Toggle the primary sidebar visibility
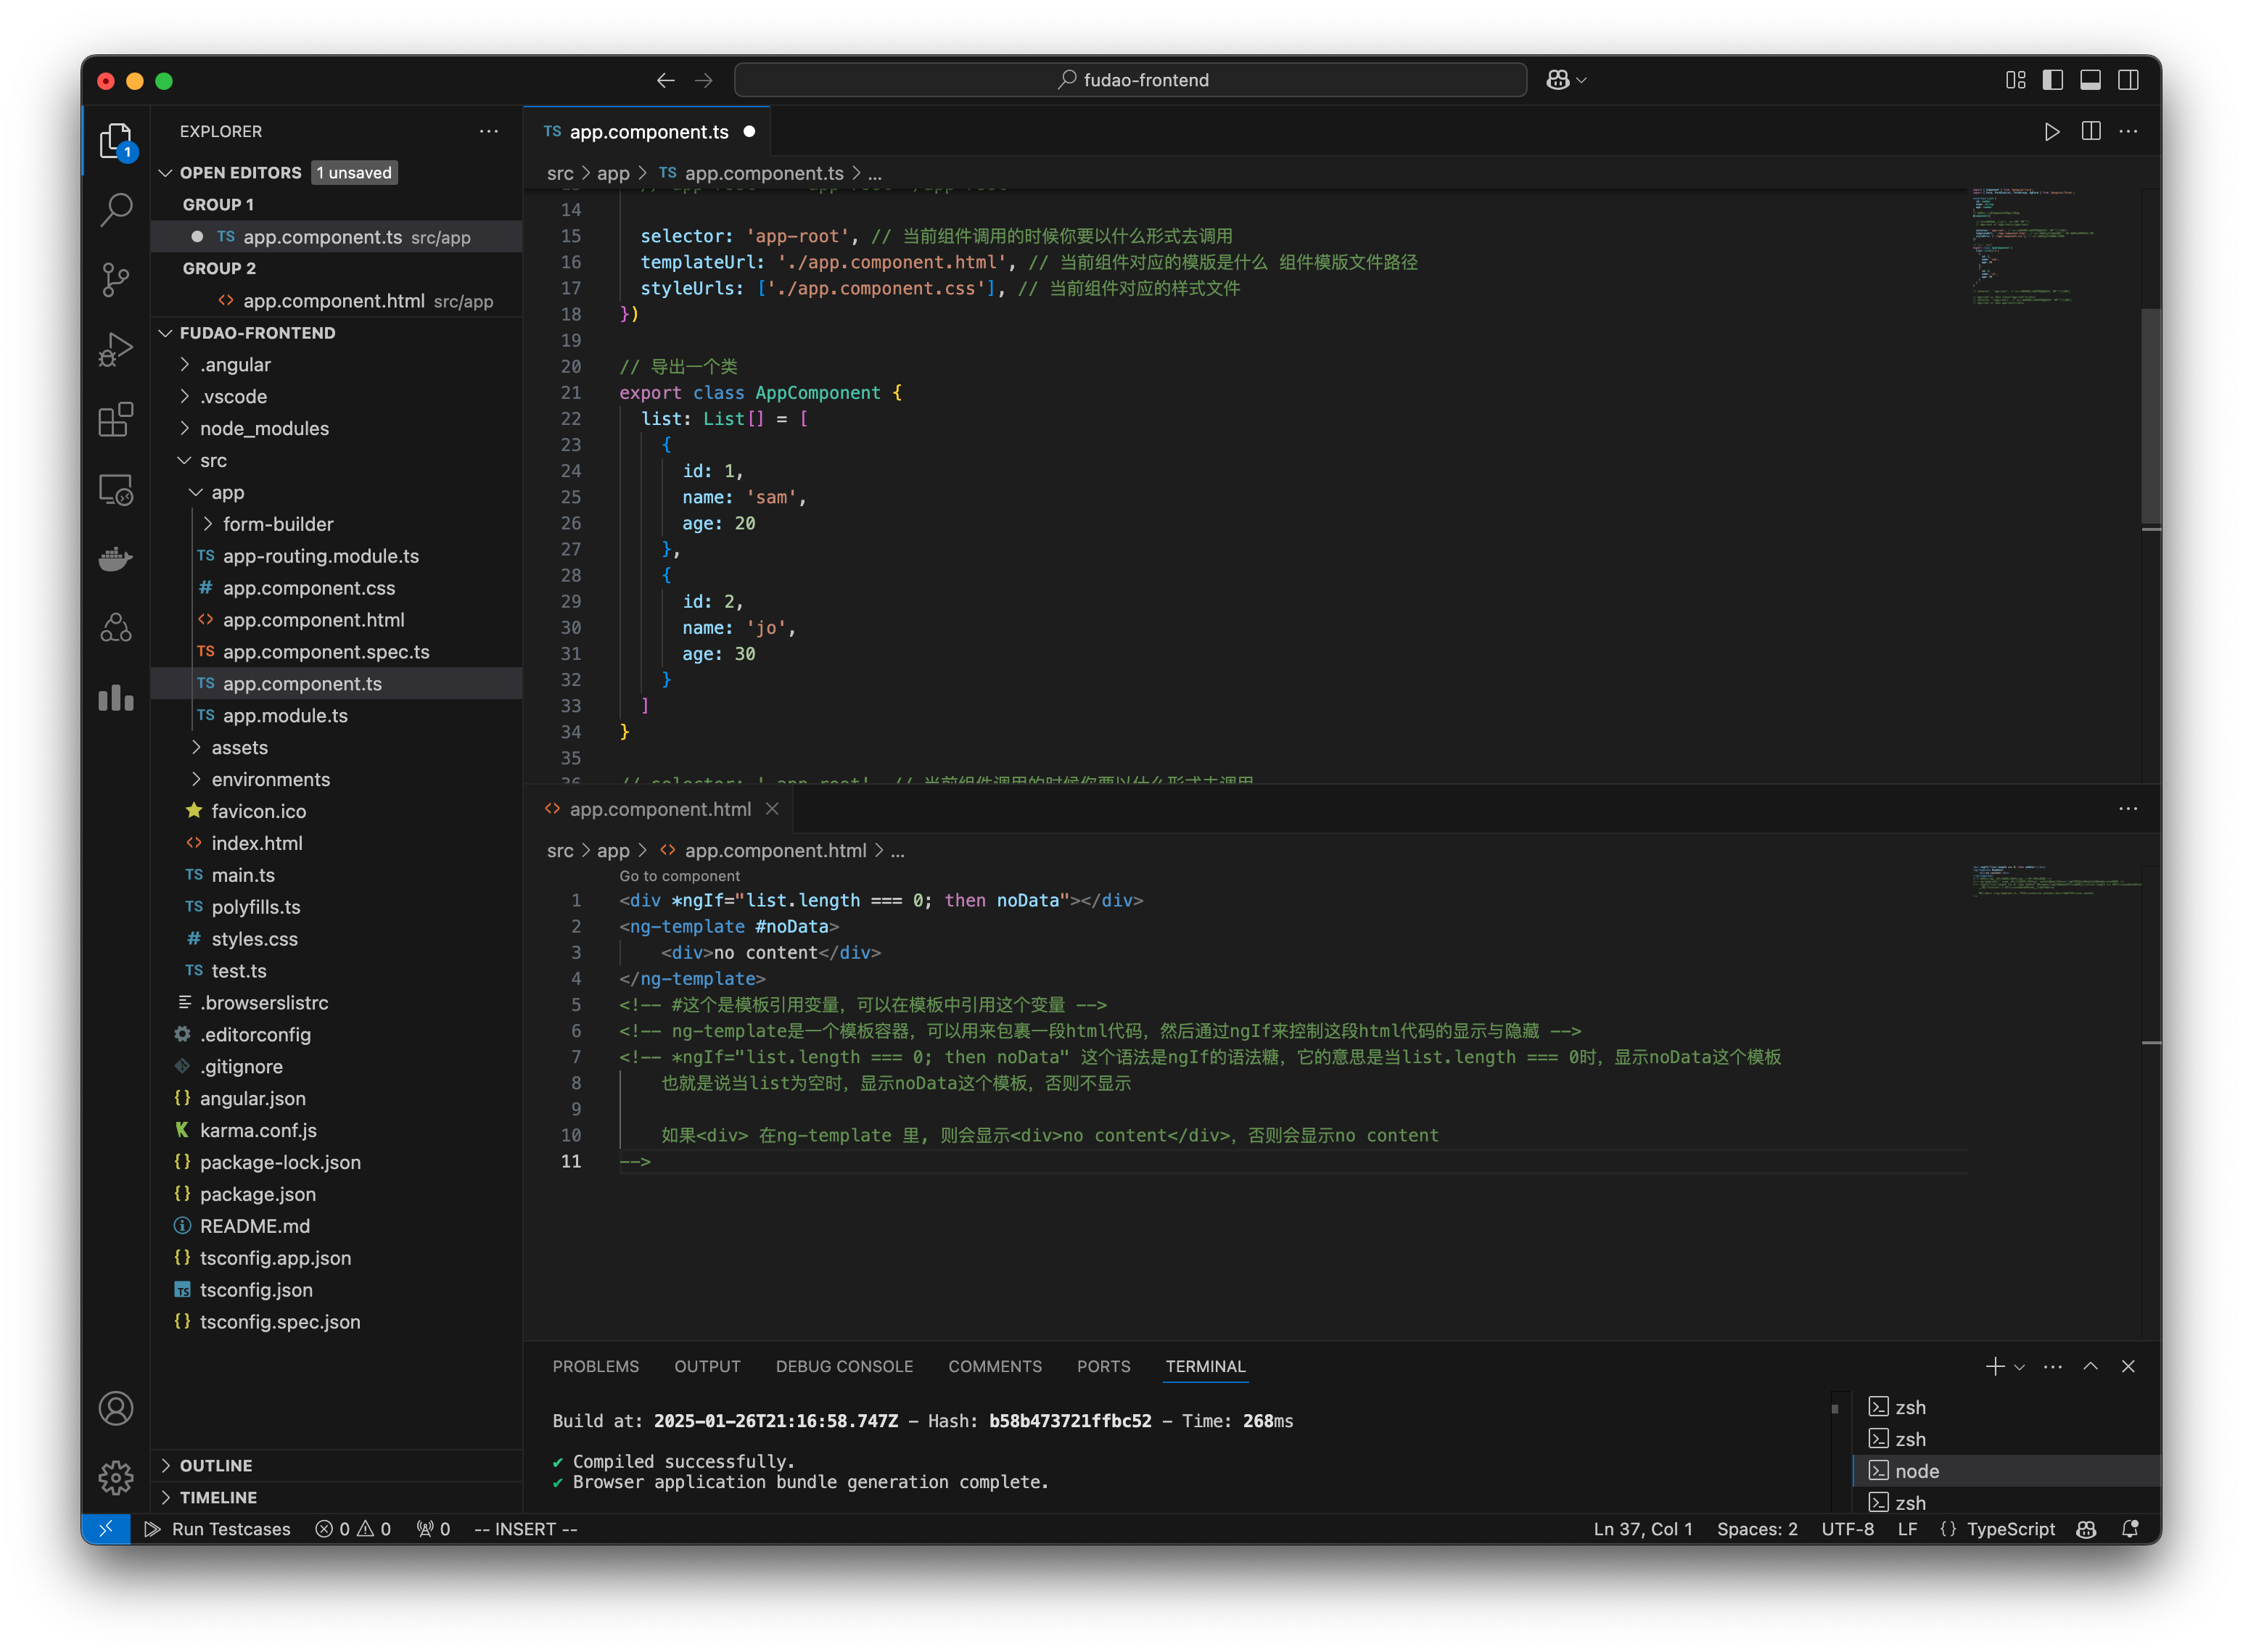 [x=2053, y=80]
